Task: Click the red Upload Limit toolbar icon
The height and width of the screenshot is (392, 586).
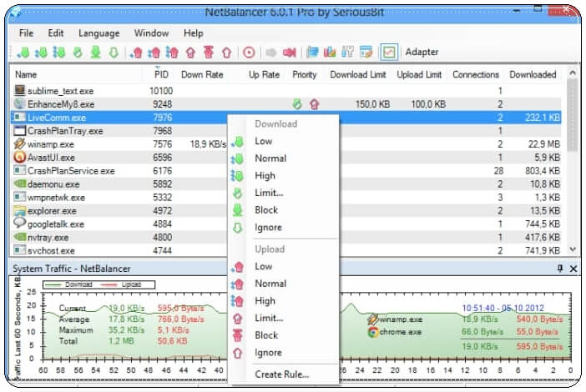Action: point(190,53)
